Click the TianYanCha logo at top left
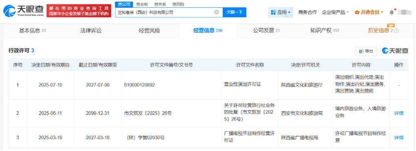Viewport: 416px width, 151px height. pyautogui.click(x=23, y=11)
